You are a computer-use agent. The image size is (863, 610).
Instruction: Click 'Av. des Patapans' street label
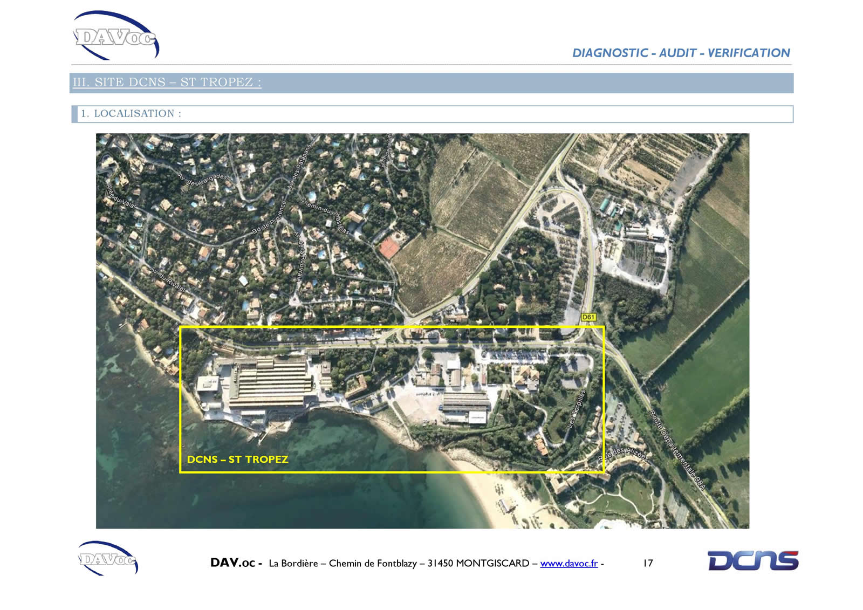299,167
